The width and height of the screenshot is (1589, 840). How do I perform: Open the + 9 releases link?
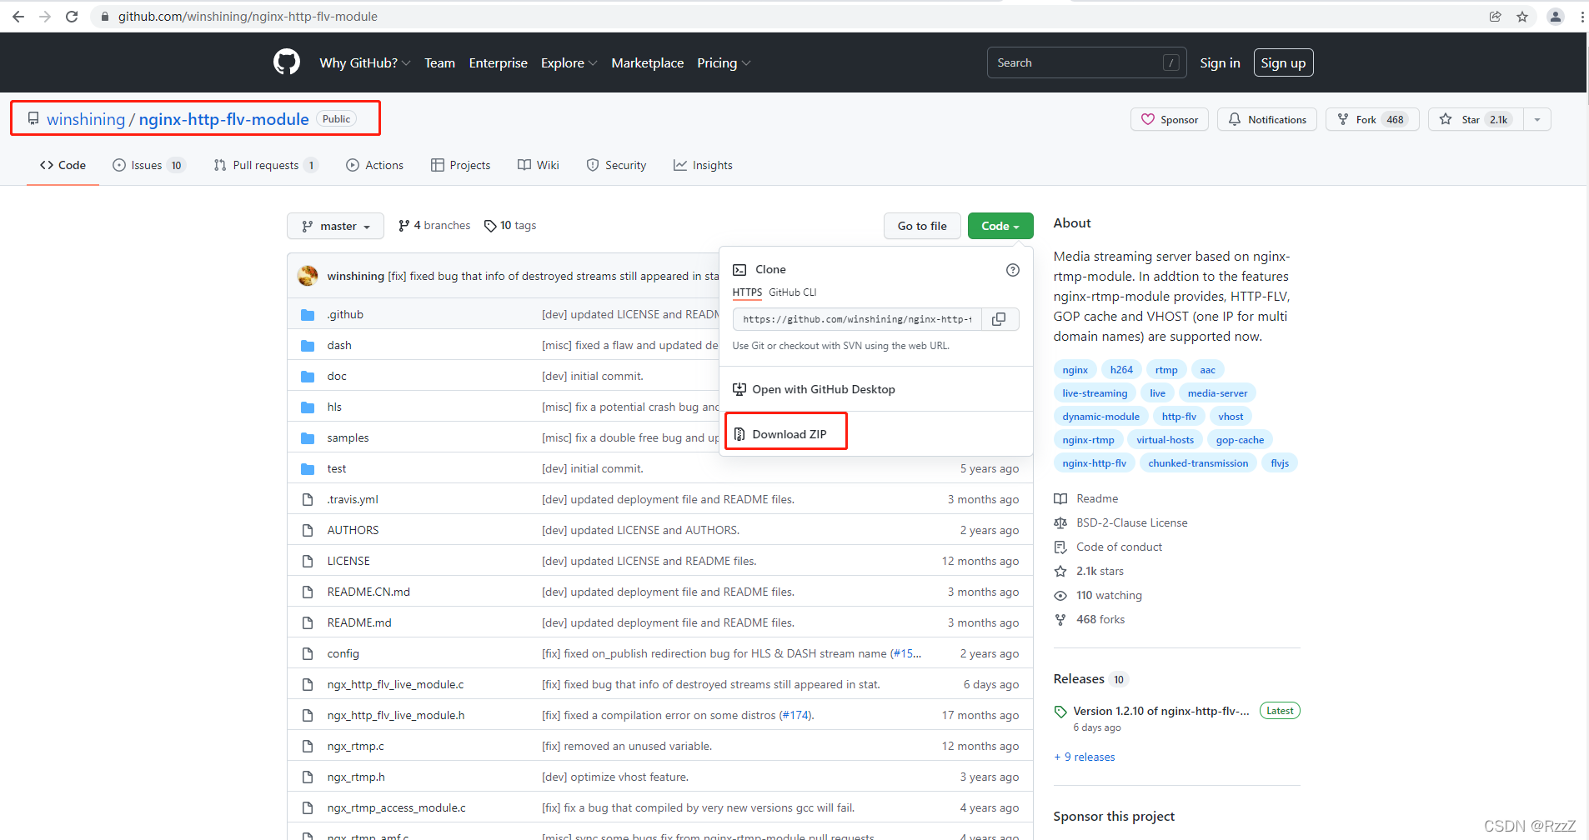point(1085,757)
